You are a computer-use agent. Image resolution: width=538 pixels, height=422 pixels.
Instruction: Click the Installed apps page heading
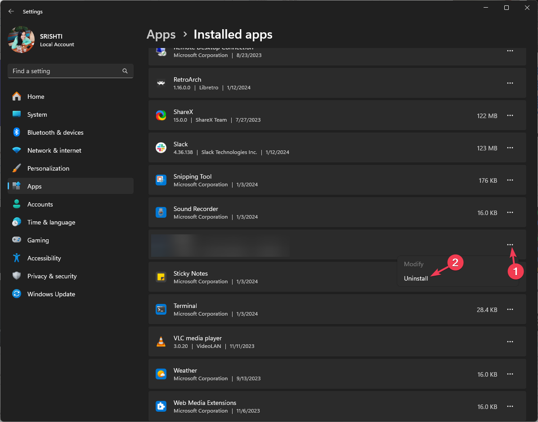[233, 35]
